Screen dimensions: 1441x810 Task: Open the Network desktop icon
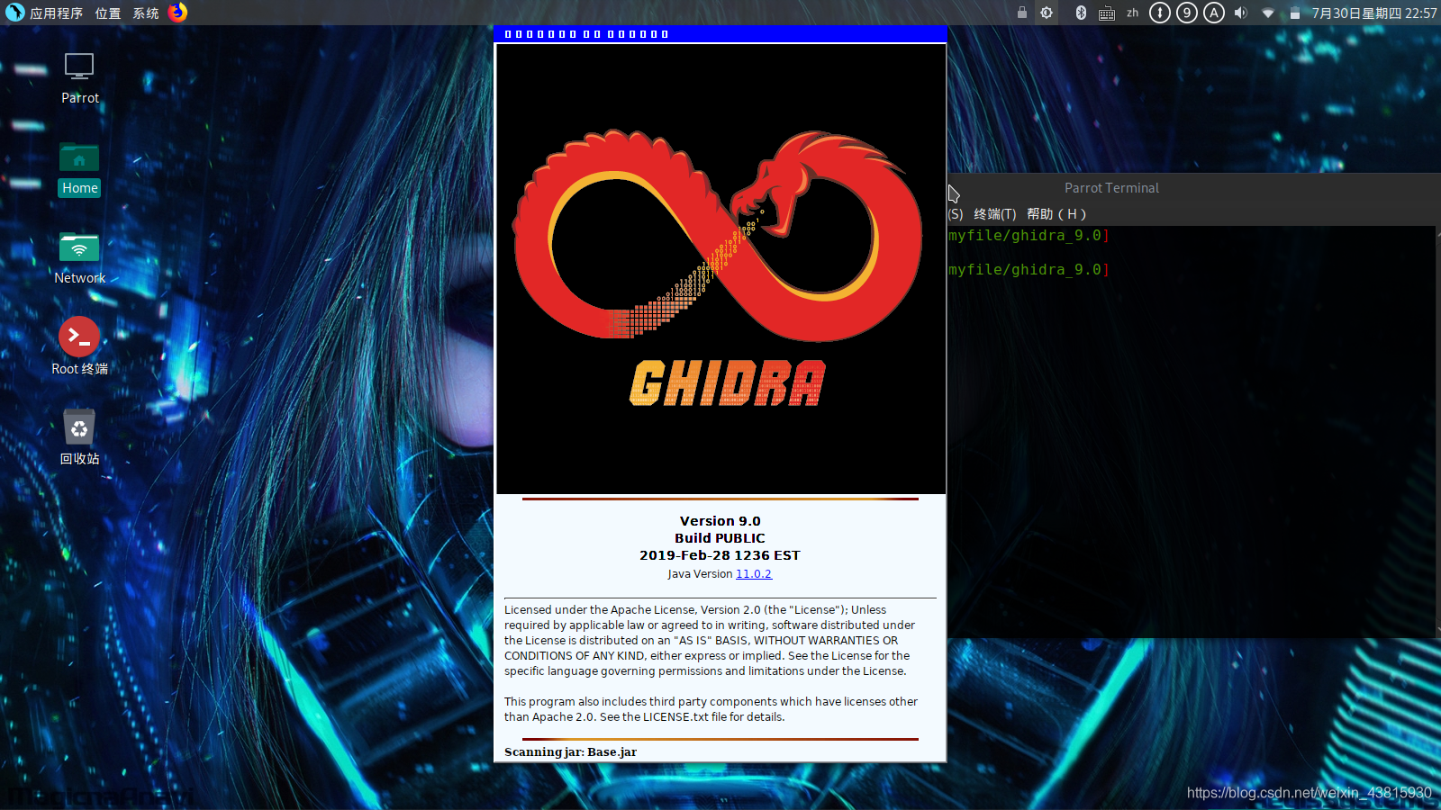pos(79,258)
